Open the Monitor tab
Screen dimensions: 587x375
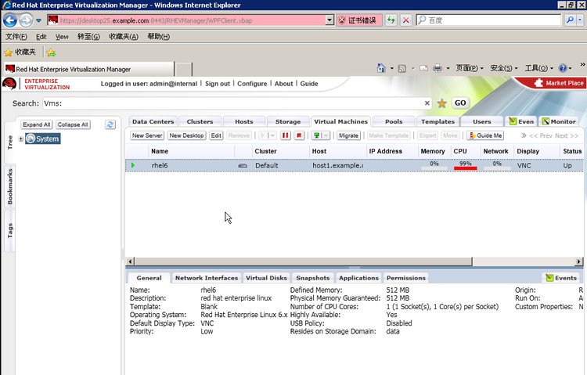coord(559,121)
